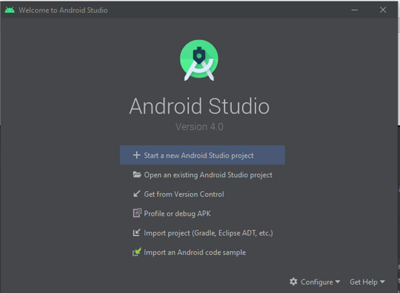
Task: Click the Android Studio compass logo
Action: pos(199,60)
